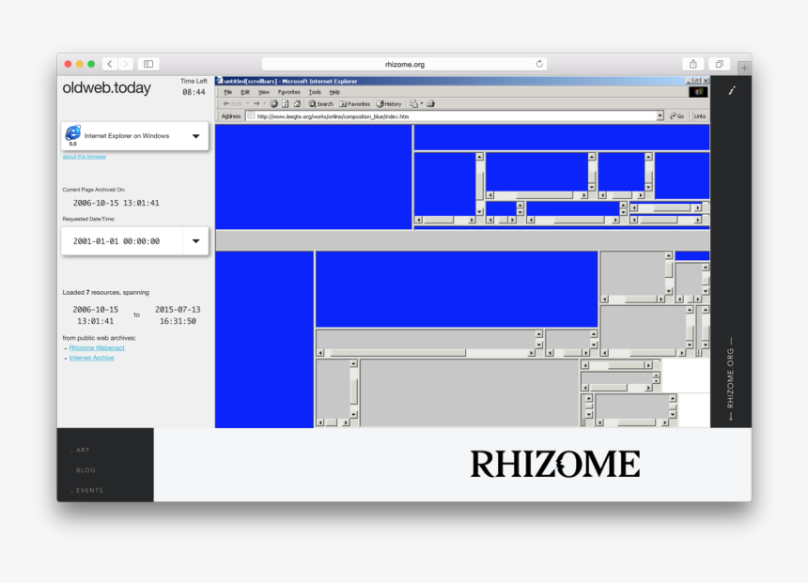
Task: Open the Tools menu in Internet Explorer
Action: 315,93
